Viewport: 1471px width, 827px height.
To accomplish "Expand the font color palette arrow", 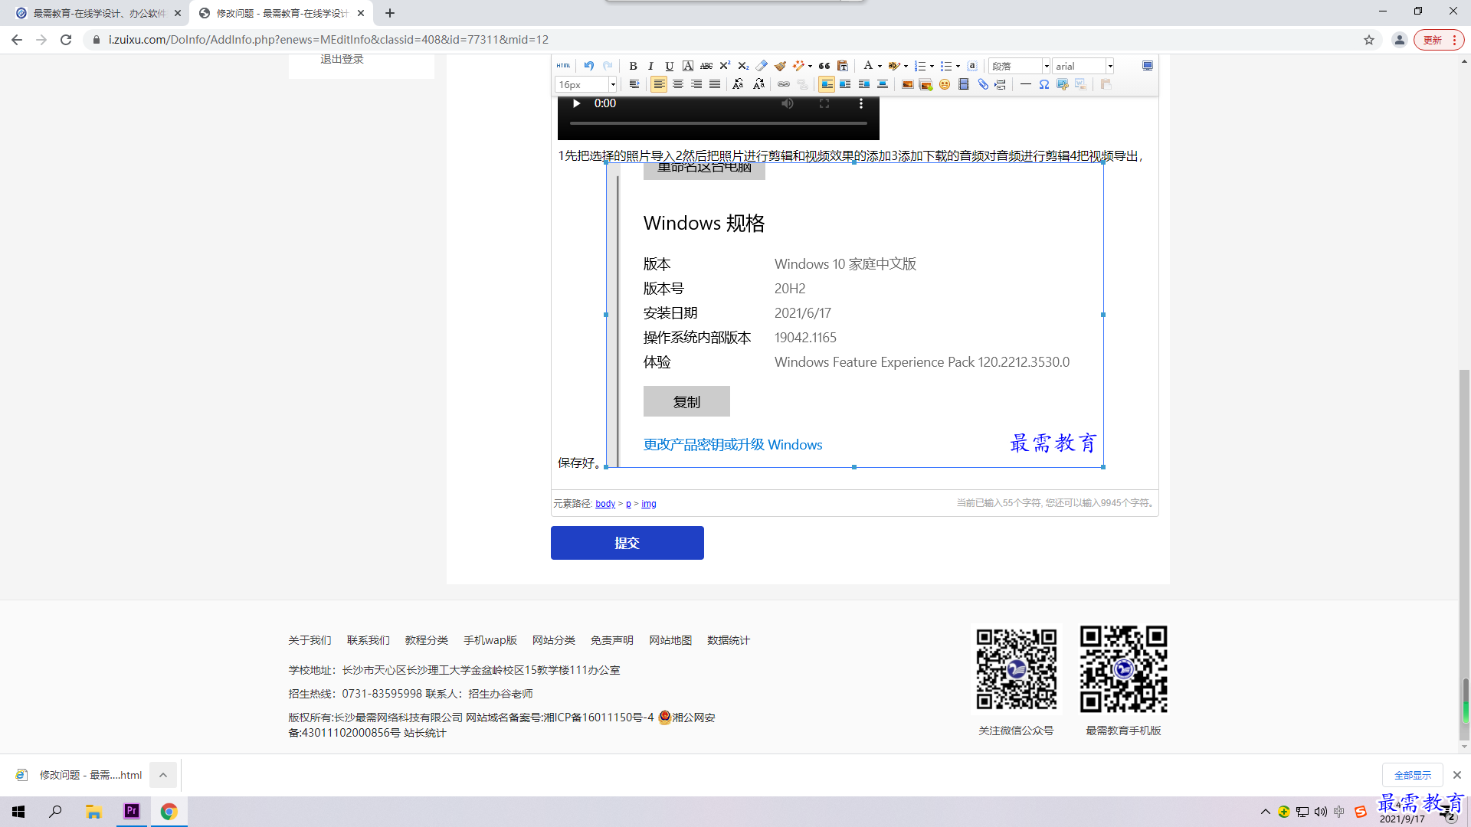I will pos(880,66).
